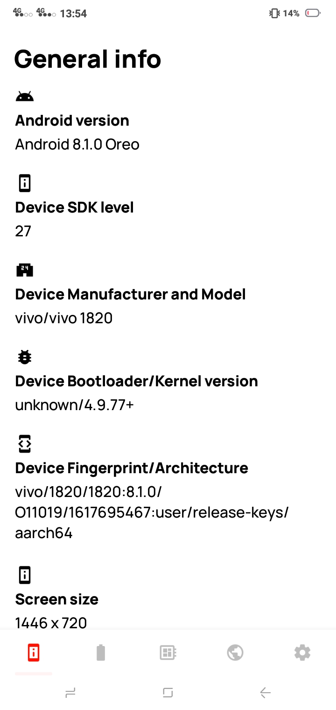
Task: Tap the Screen size info icon
Action: (25, 575)
